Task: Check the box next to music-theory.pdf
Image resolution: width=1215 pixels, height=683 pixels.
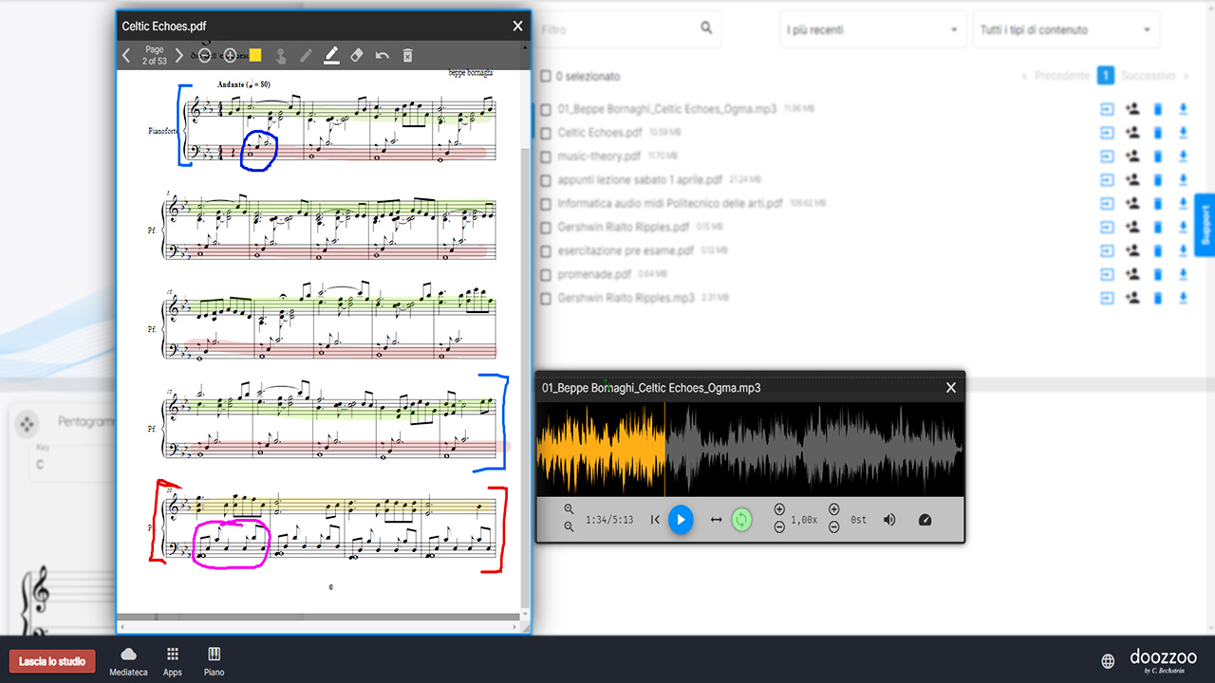Action: (x=546, y=157)
